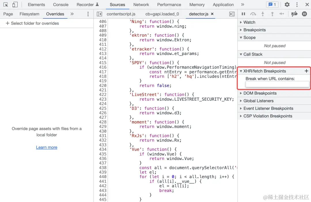Select the detector.js file tab

click(198, 14)
